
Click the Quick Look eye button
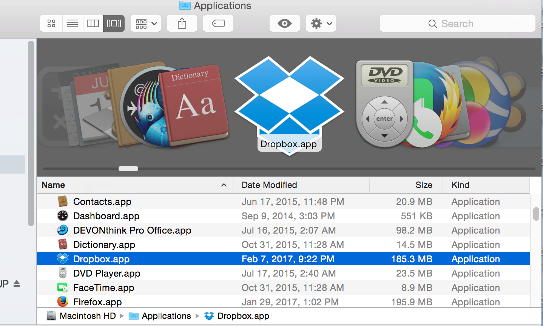285,23
